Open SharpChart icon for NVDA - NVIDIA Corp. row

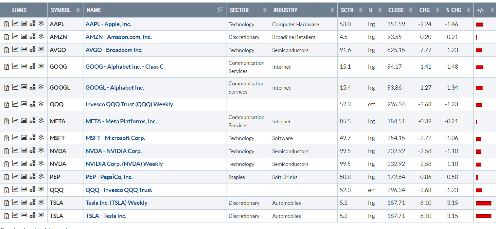(x=15, y=151)
